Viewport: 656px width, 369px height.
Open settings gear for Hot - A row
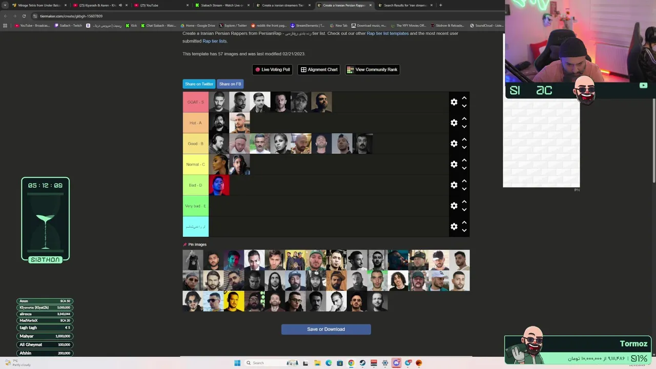(454, 123)
